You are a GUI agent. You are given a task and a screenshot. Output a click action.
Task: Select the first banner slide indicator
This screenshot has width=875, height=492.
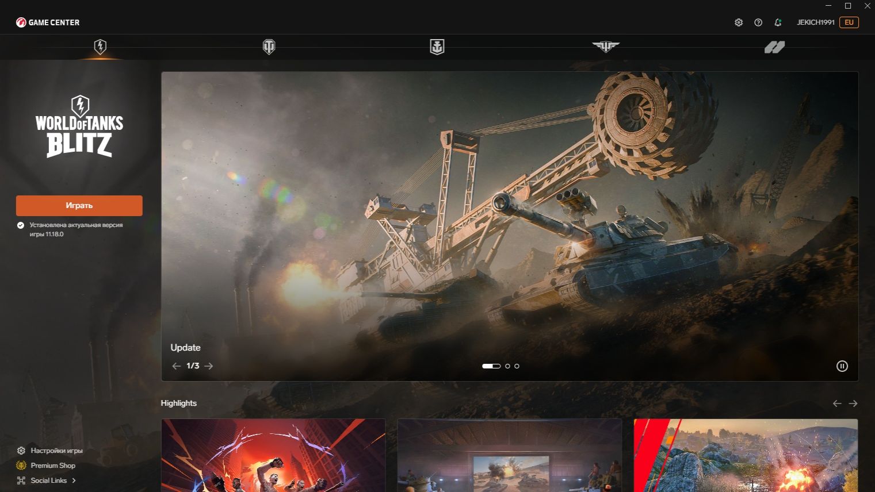pyautogui.click(x=491, y=366)
